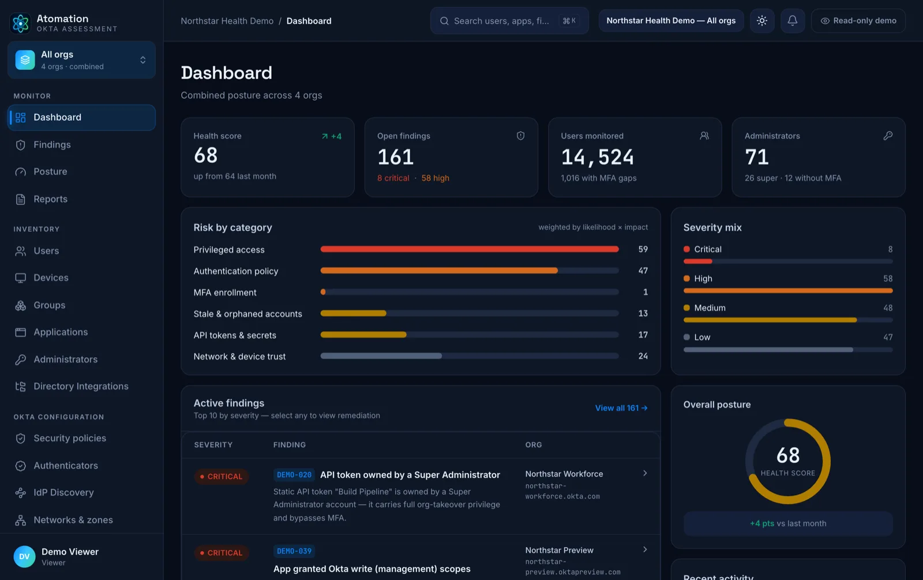Click the Northstar Health Demo breadcrumb
This screenshot has width=923, height=580.
click(x=227, y=21)
